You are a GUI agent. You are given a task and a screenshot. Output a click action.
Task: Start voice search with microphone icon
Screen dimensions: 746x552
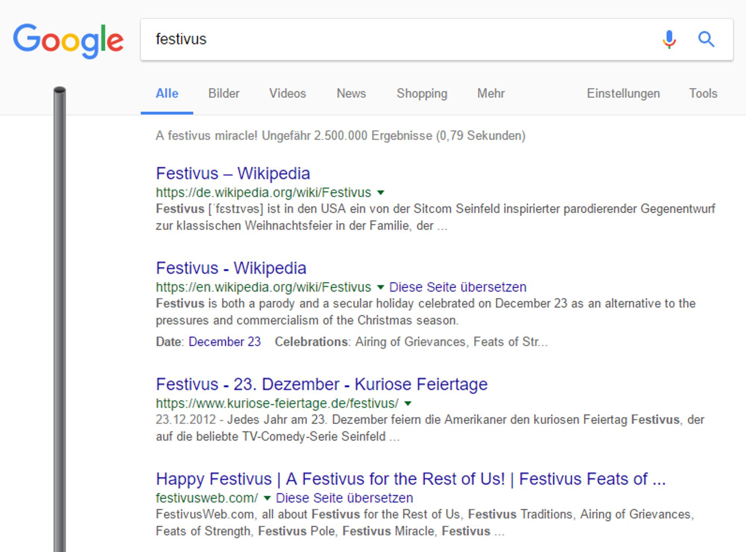[x=669, y=40]
